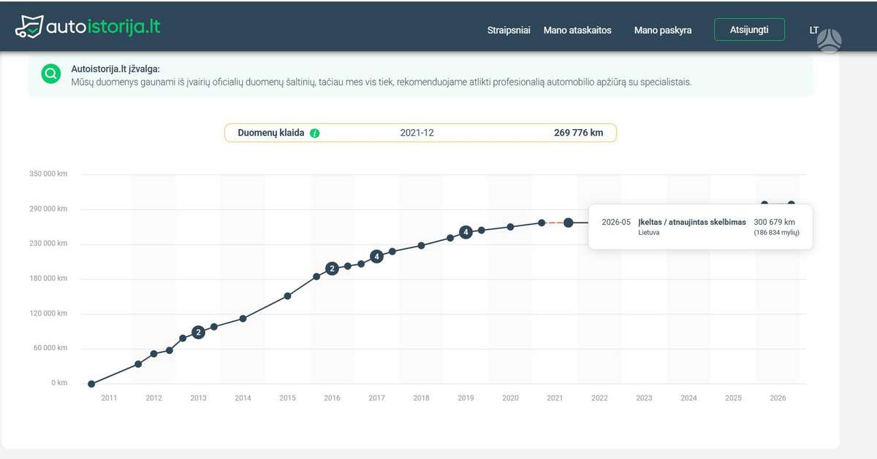Select the 2013 cluster marker labeled 2
The height and width of the screenshot is (459, 877).
(198, 332)
